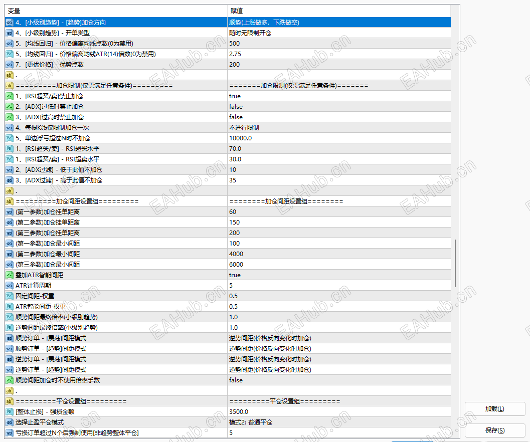The height and width of the screenshot is (442, 530).
Task: Edit the value 6000 of (第三参数)加仓最小间距
Action: coord(339,265)
